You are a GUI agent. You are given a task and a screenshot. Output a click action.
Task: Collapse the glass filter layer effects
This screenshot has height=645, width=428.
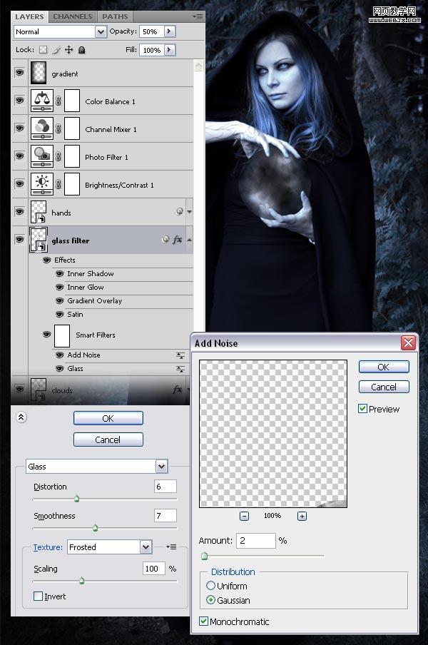(190, 240)
